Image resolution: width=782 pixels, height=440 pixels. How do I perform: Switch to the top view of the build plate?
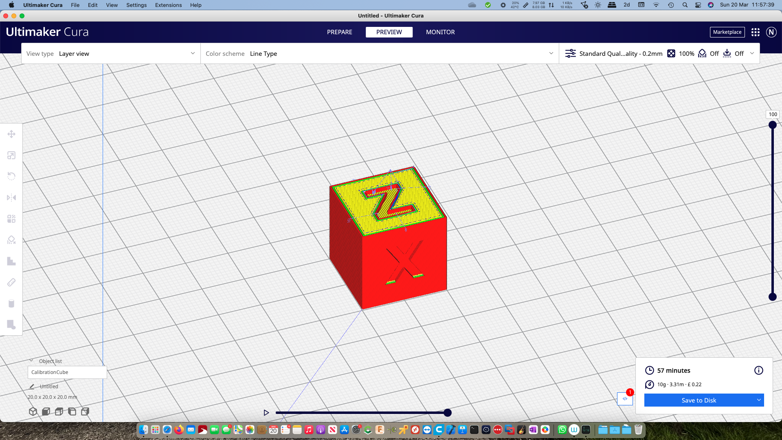(x=58, y=411)
